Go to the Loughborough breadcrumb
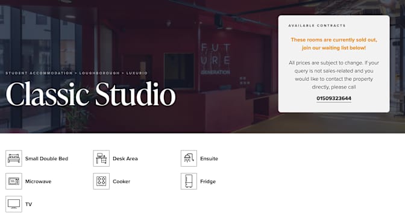This screenshot has width=405, height=219. pos(99,73)
